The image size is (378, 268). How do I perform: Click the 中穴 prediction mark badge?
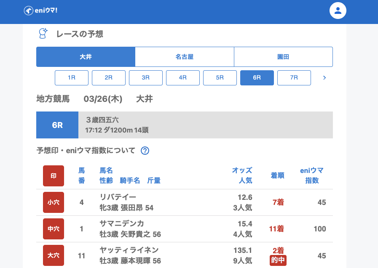pos(54,229)
